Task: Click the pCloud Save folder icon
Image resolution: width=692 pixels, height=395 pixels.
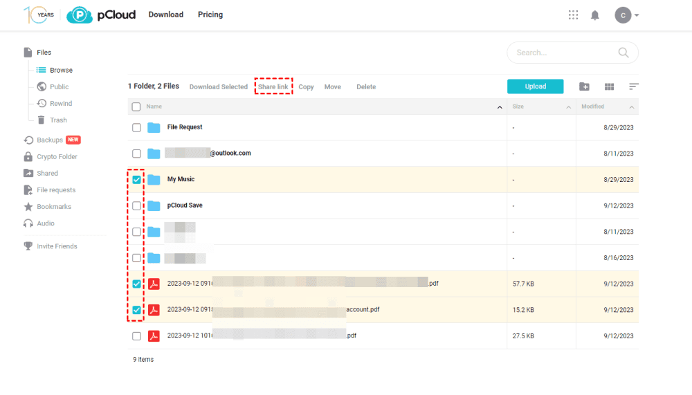Action: point(154,205)
